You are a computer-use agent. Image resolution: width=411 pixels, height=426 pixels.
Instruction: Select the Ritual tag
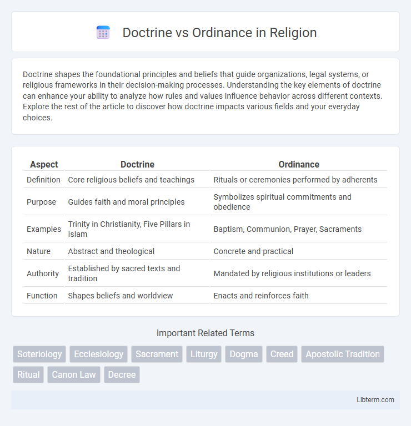pos(28,374)
